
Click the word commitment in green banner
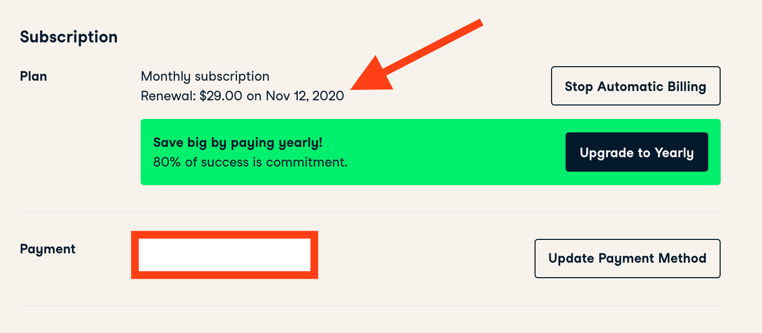point(313,162)
